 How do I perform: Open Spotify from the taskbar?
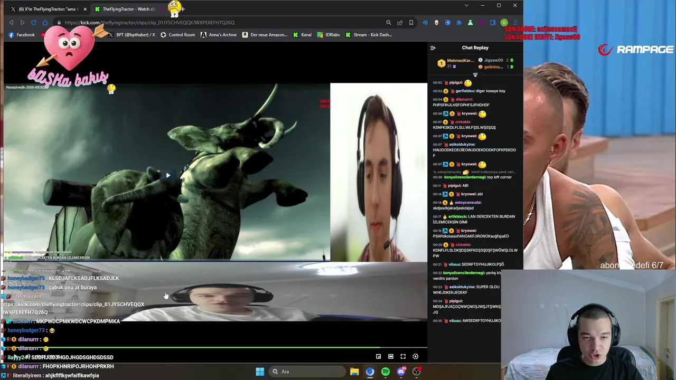[386, 372]
